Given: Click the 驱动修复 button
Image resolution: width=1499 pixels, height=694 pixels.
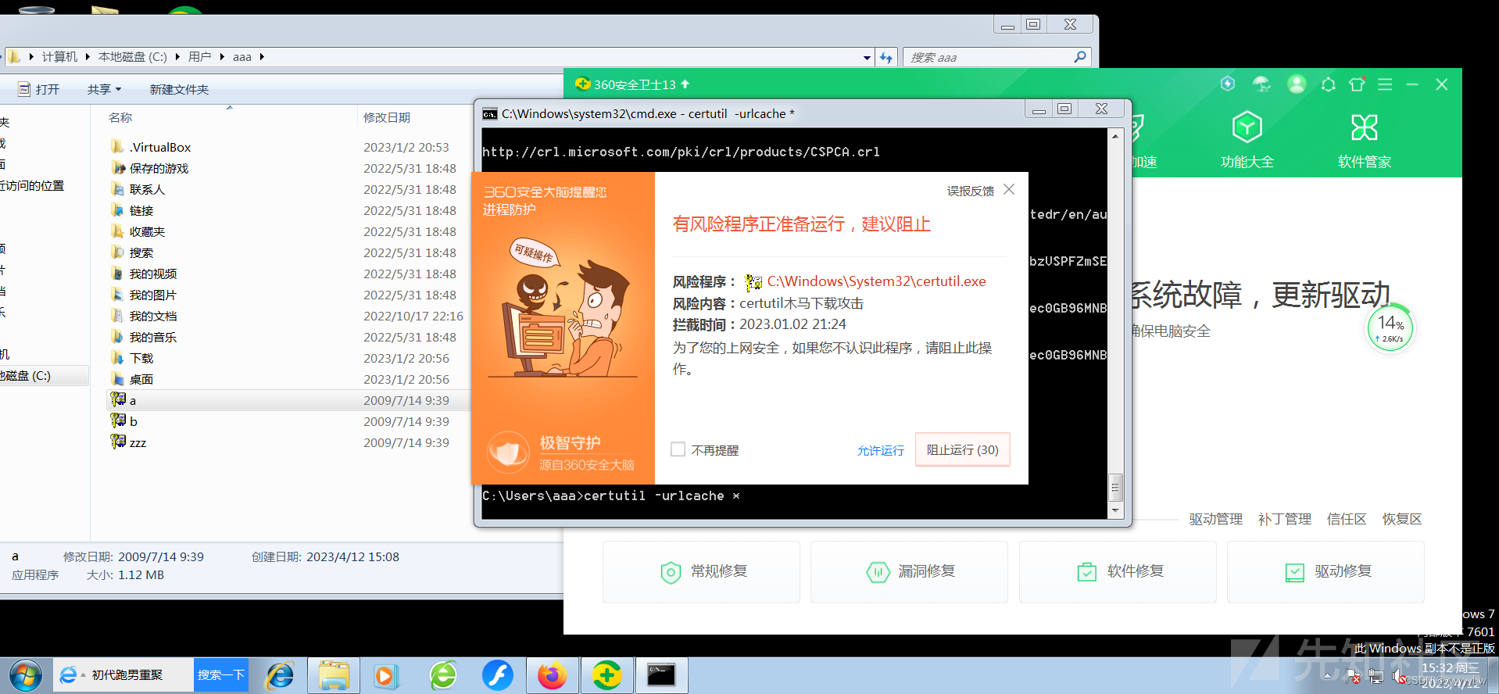Looking at the screenshot, I should pyautogui.click(x=1325, y=571).
